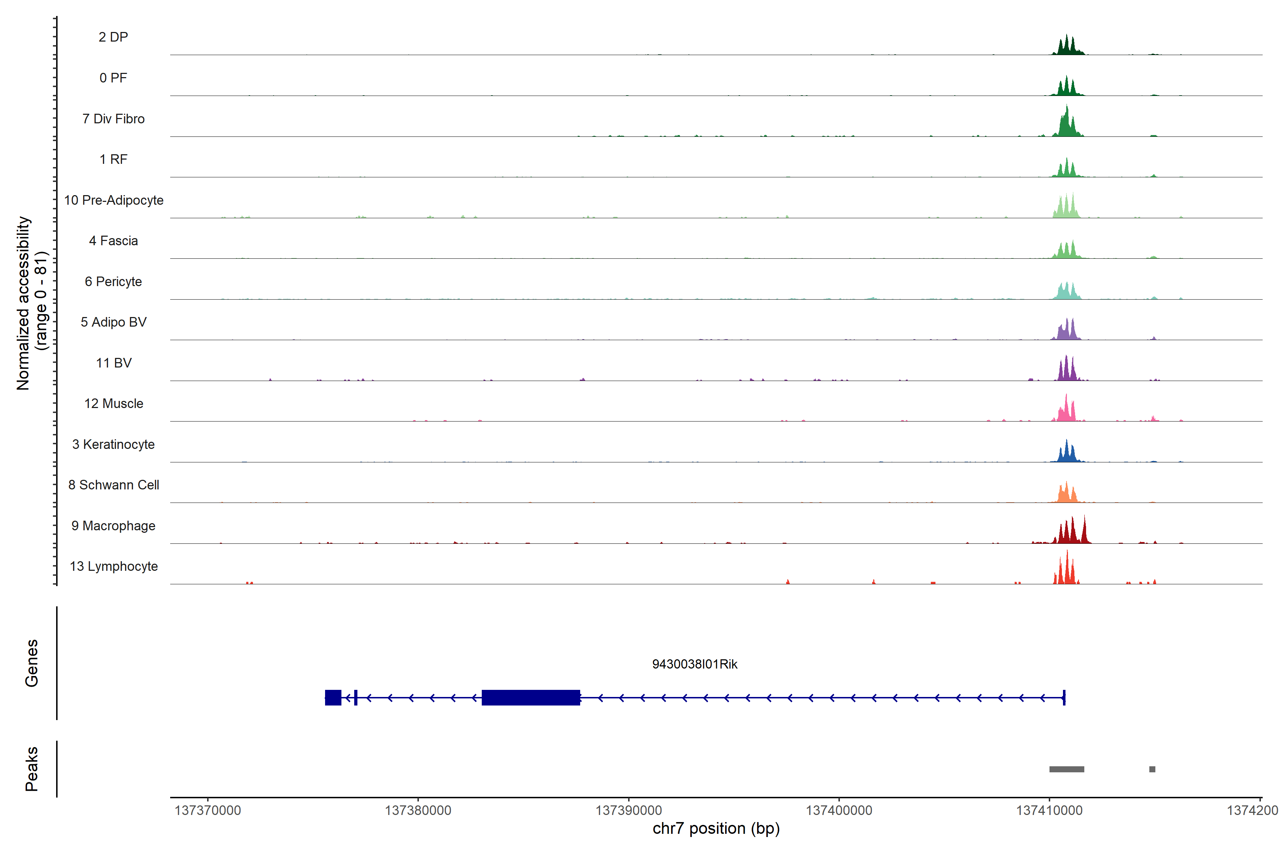Click the leftmost exon of the gene model

(x=333, y=697)
